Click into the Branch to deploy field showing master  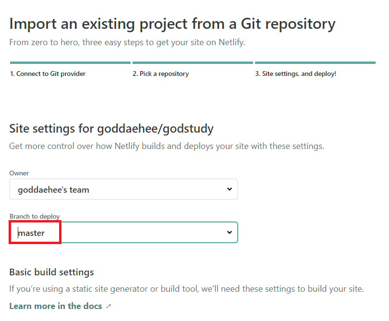click(123, 233)
